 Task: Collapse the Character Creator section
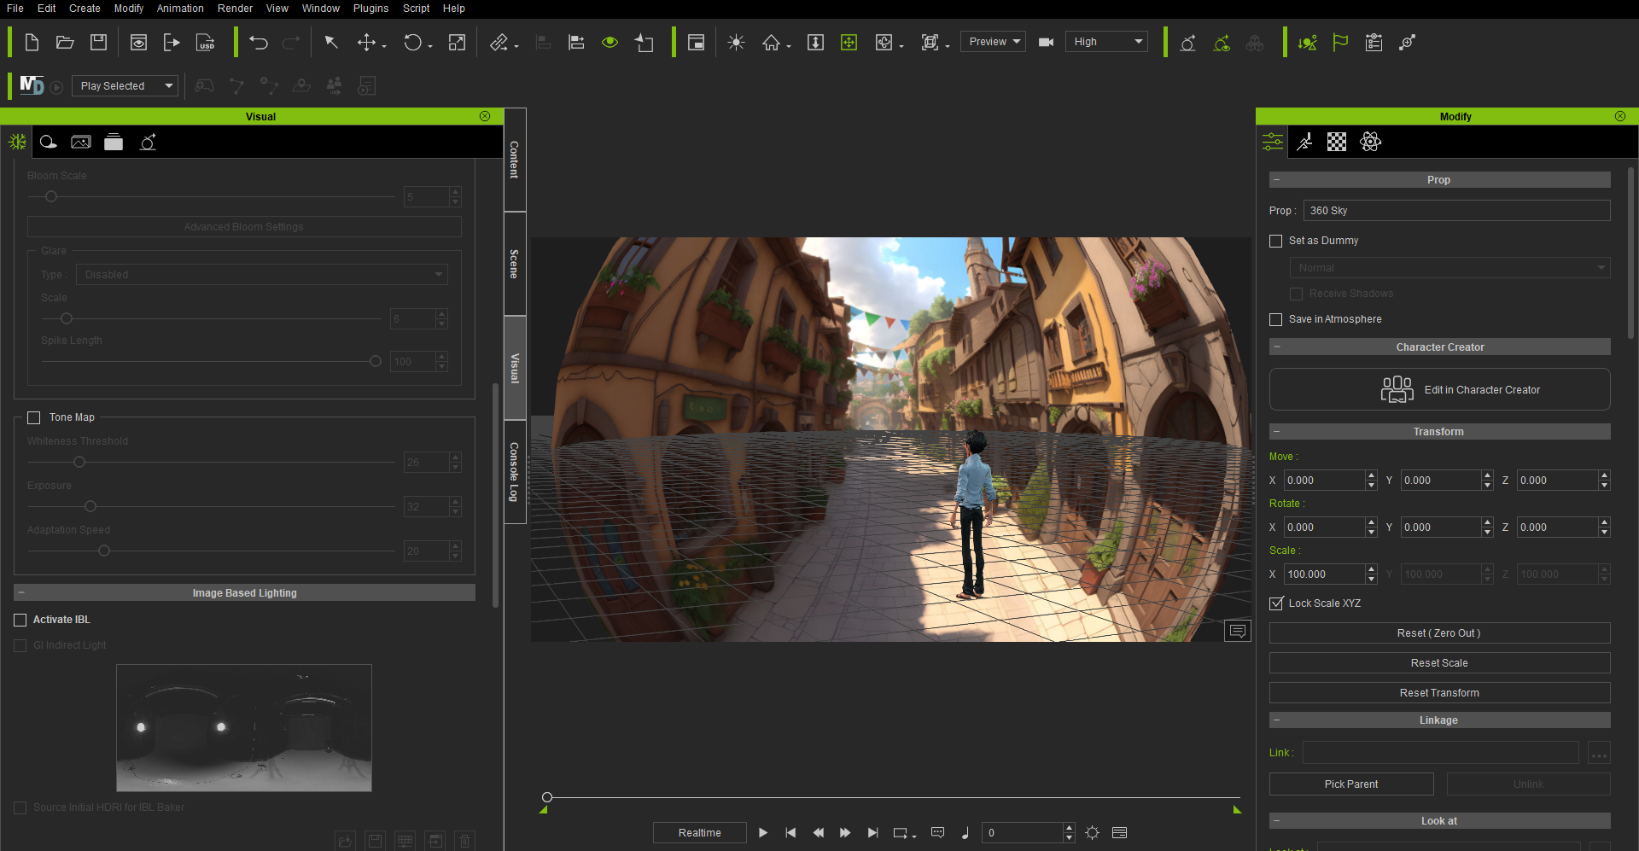1439,347
